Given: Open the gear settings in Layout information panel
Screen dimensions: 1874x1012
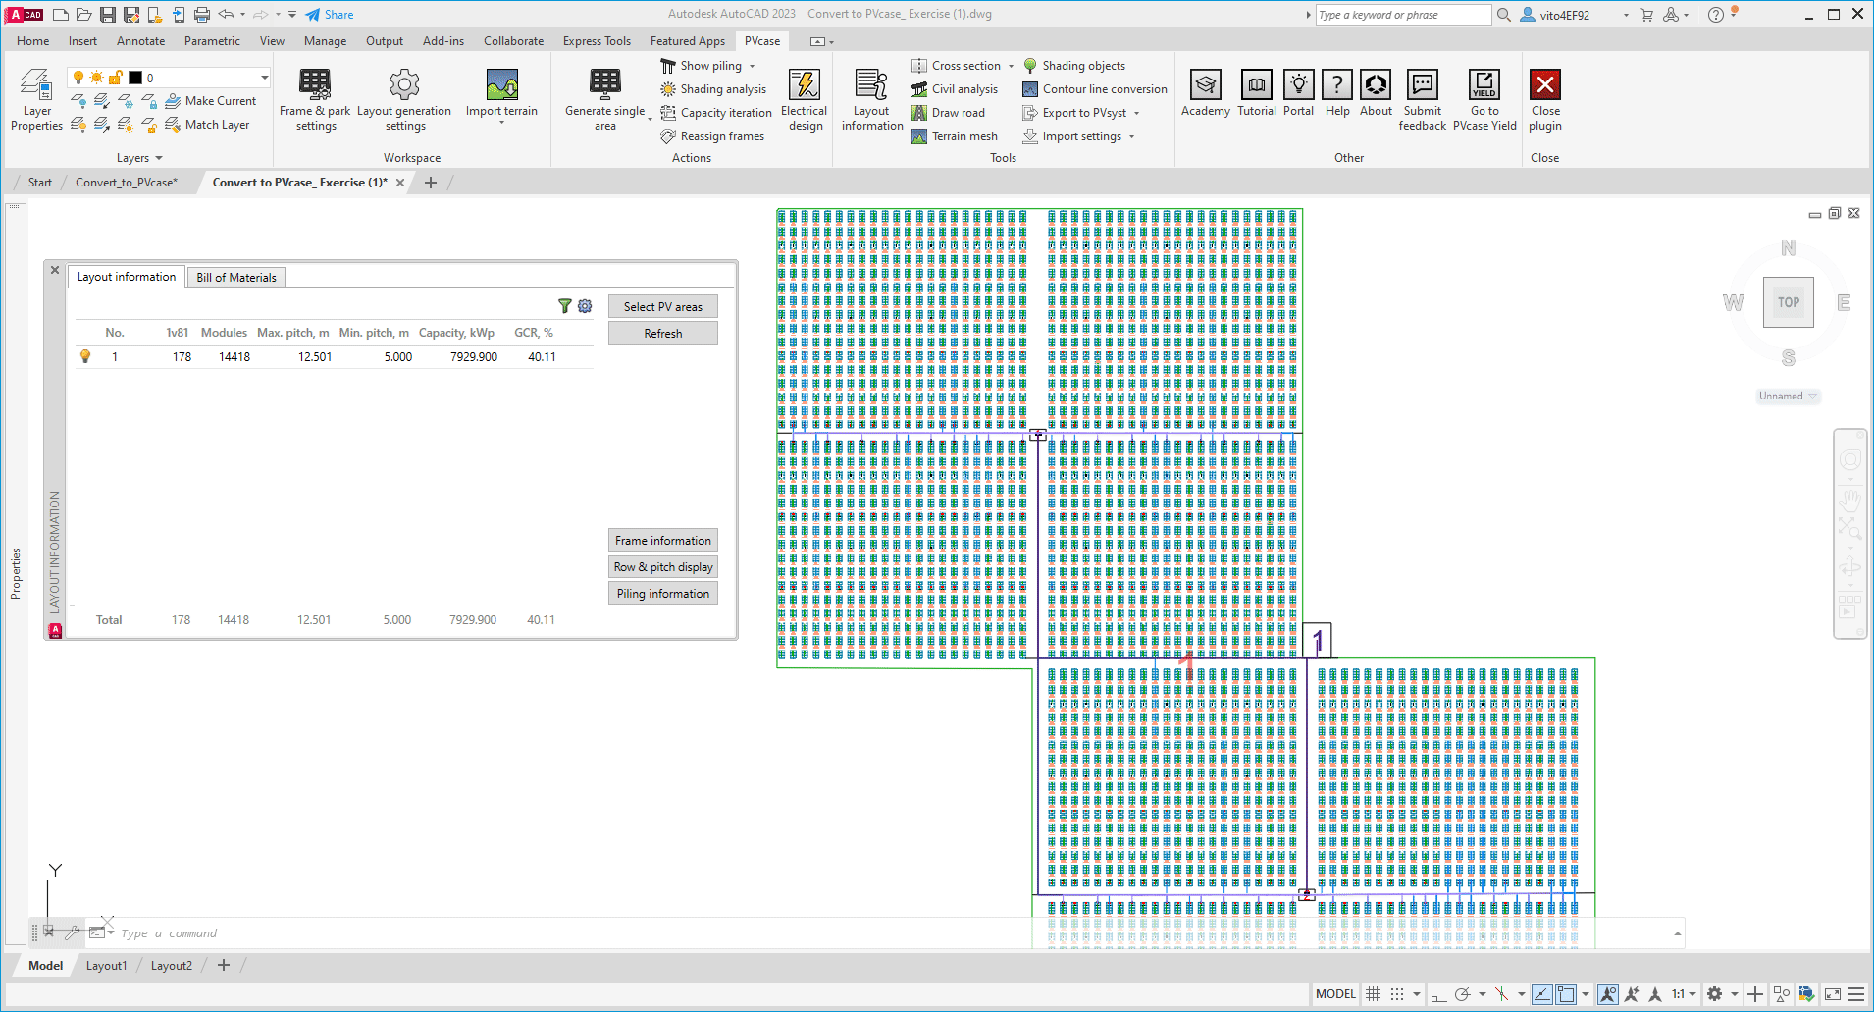Looking at the screenshot, I should [585, 306].
